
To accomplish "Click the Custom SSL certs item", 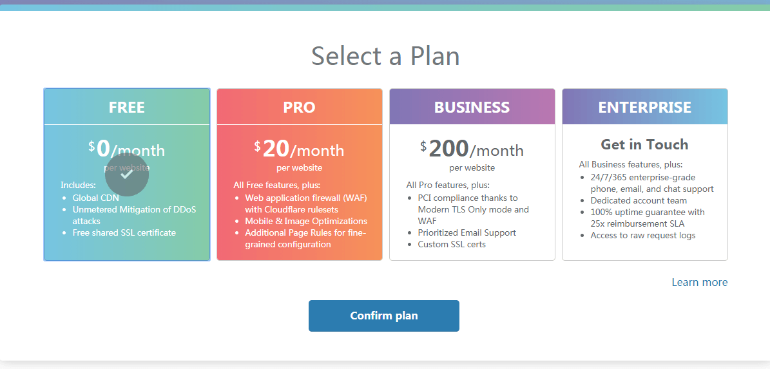I will click(452, 244).
